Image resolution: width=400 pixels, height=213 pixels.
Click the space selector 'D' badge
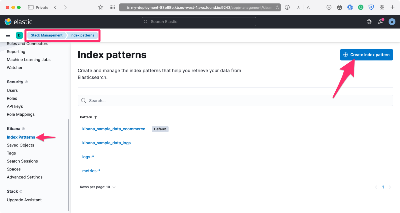pyautogui.click(x=19, y=35)
